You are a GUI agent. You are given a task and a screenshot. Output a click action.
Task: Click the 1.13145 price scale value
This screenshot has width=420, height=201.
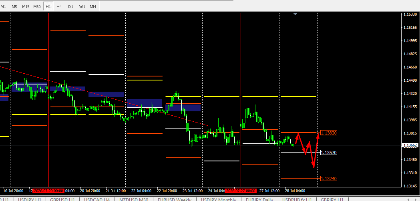(410, 186)
